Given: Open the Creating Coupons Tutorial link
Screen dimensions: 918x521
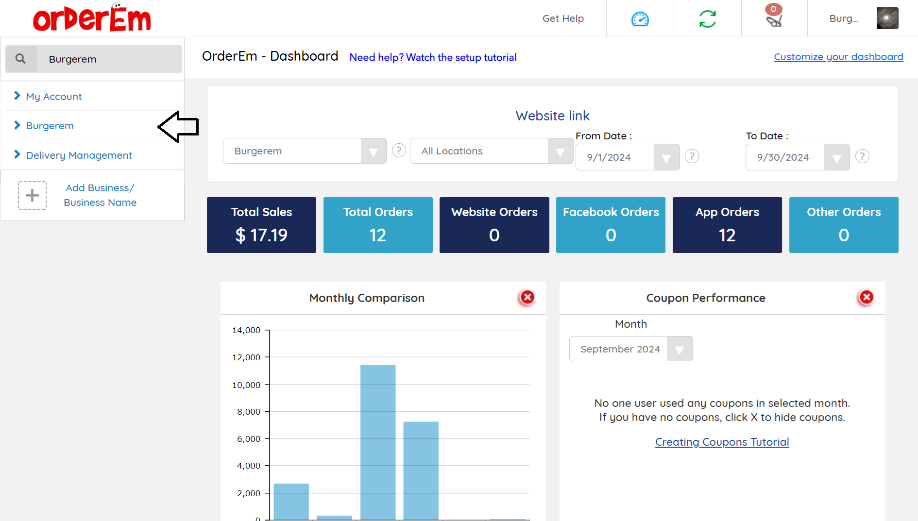Looking at the screenshot, I should 722,442.
